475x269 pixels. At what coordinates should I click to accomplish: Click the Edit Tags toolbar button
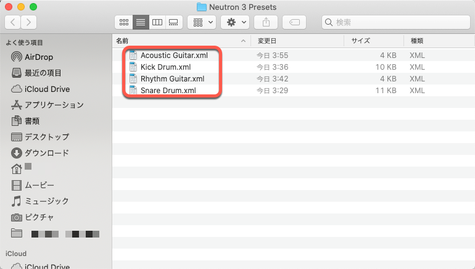coord(294,22)
